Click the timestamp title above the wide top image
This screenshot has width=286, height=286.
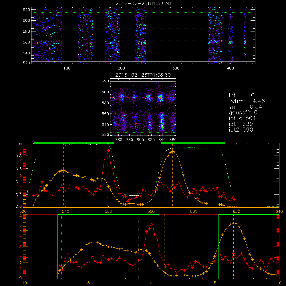click(143, 3)
